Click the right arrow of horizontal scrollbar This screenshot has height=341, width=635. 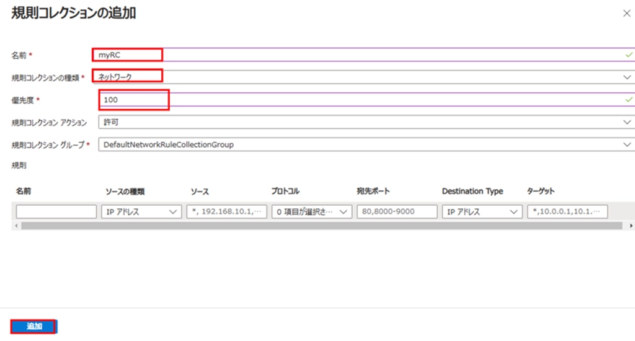tap(631, 226)
